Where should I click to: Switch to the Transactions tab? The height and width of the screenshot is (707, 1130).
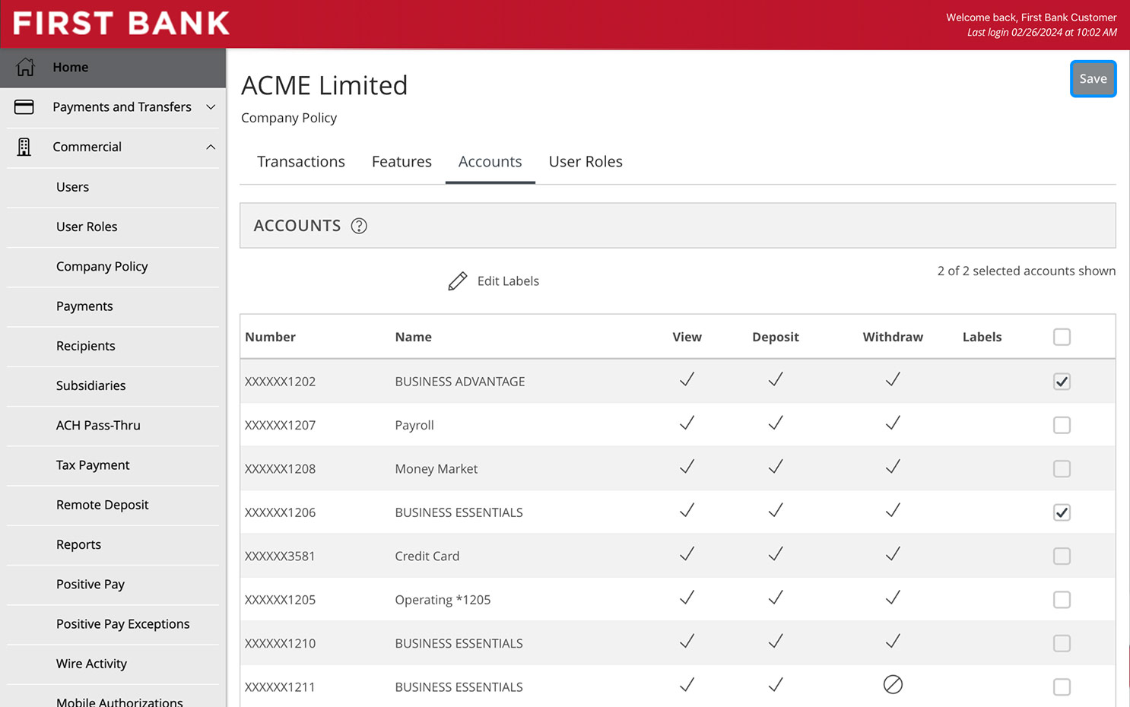(301, 162)
